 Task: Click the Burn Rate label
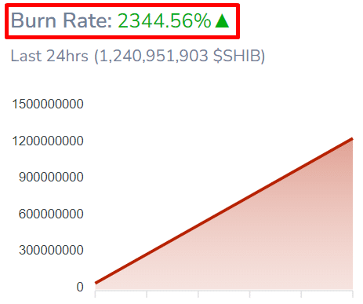(x=62, y=20)
